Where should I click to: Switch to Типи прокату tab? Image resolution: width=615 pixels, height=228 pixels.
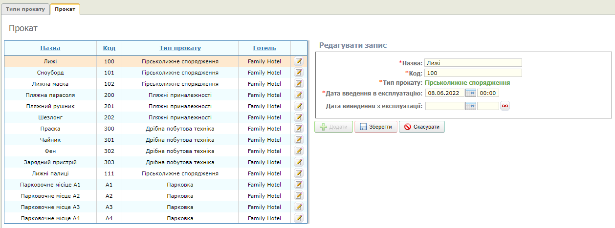pyautogui.click(x=25, y=9)
